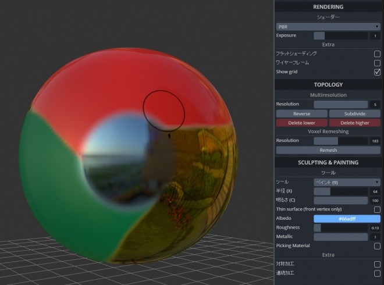384x285 pixels.
Task: Click the Metallic slider
Action: point(340,237)
